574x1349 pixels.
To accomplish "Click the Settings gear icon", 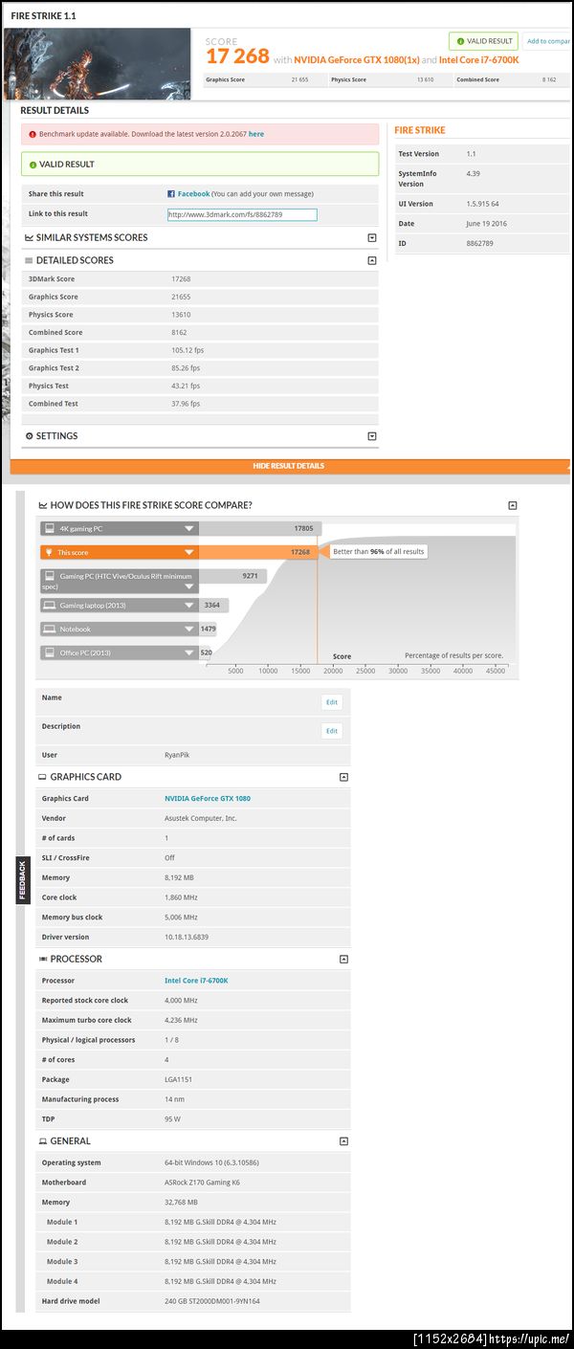I will (x=29, y=436).
